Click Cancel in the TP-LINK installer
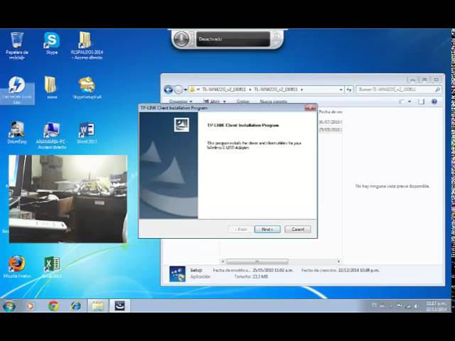 coord(298,229)
